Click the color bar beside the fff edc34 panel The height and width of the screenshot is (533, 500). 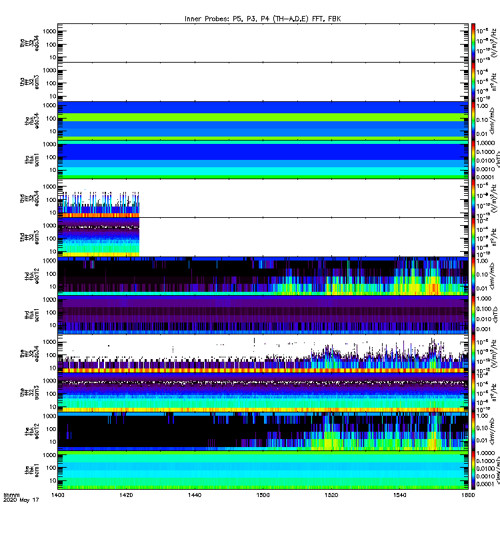[473, 354]
